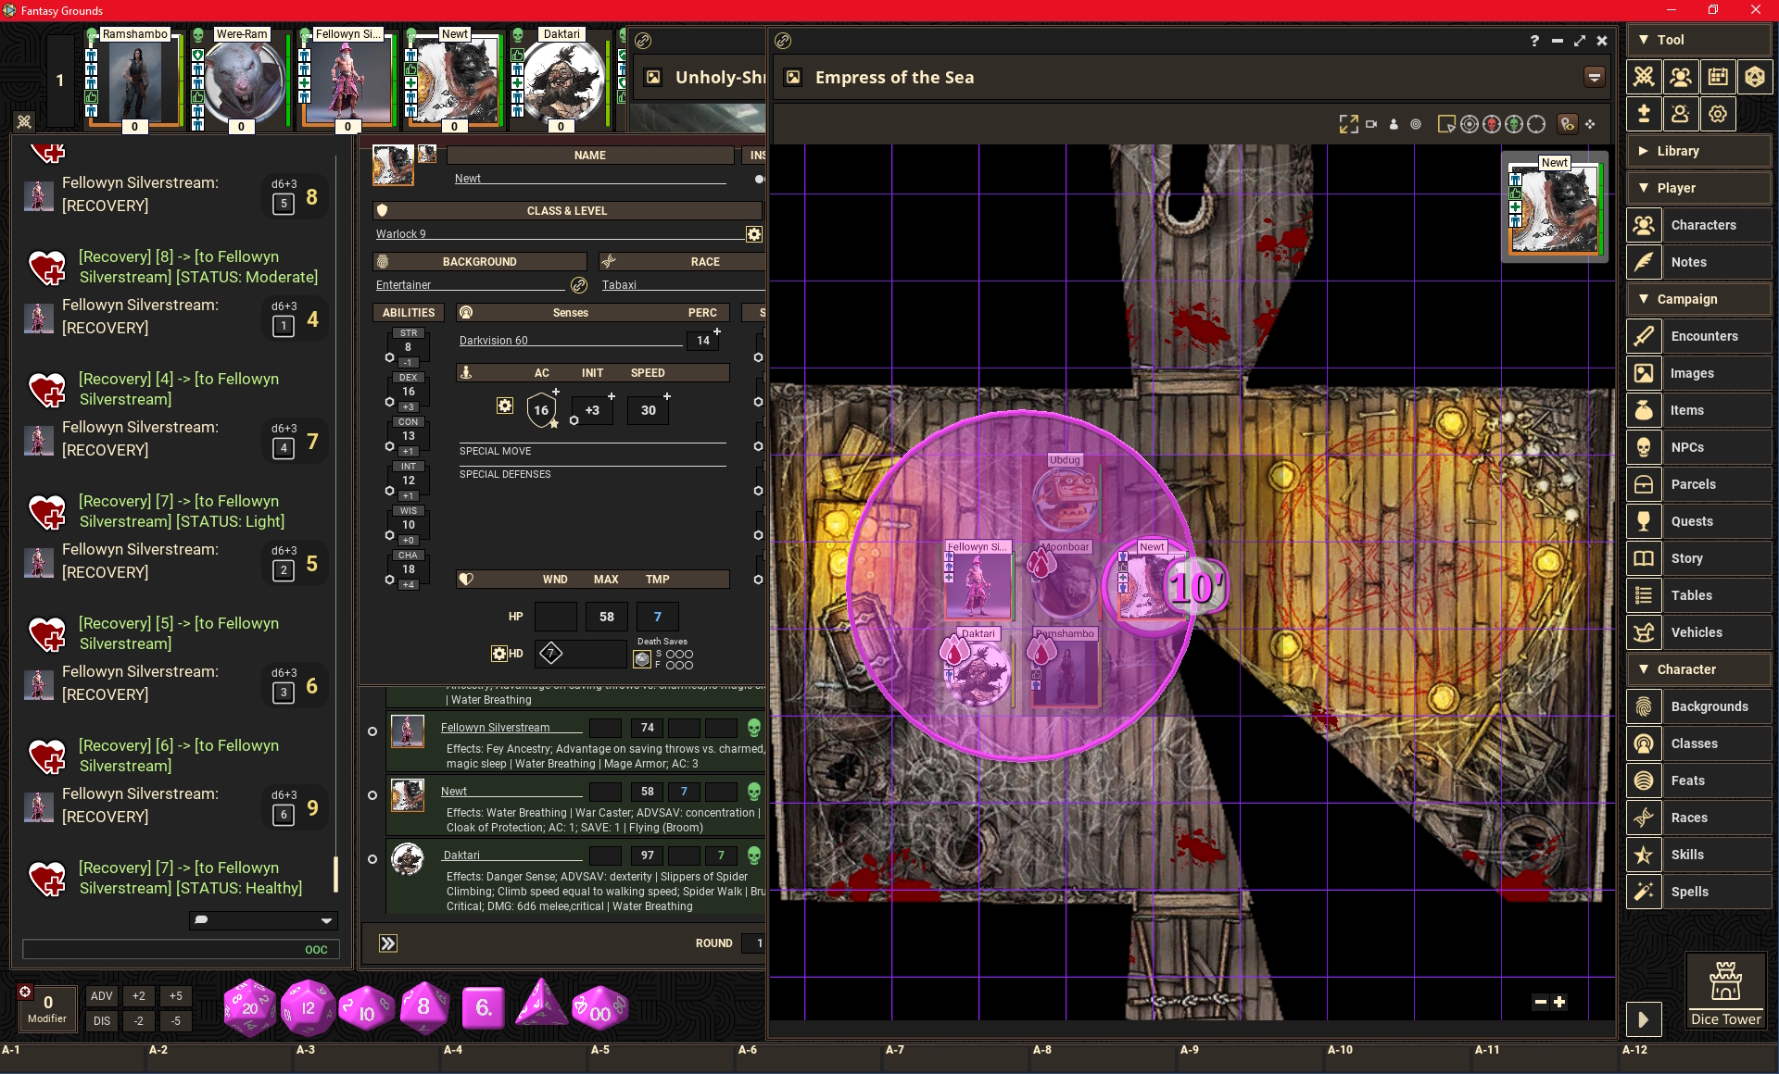The image size is (1779, 1074).
Task: Toggle the map token visibility pin-eye button
Action: (x=1567, y=123)
